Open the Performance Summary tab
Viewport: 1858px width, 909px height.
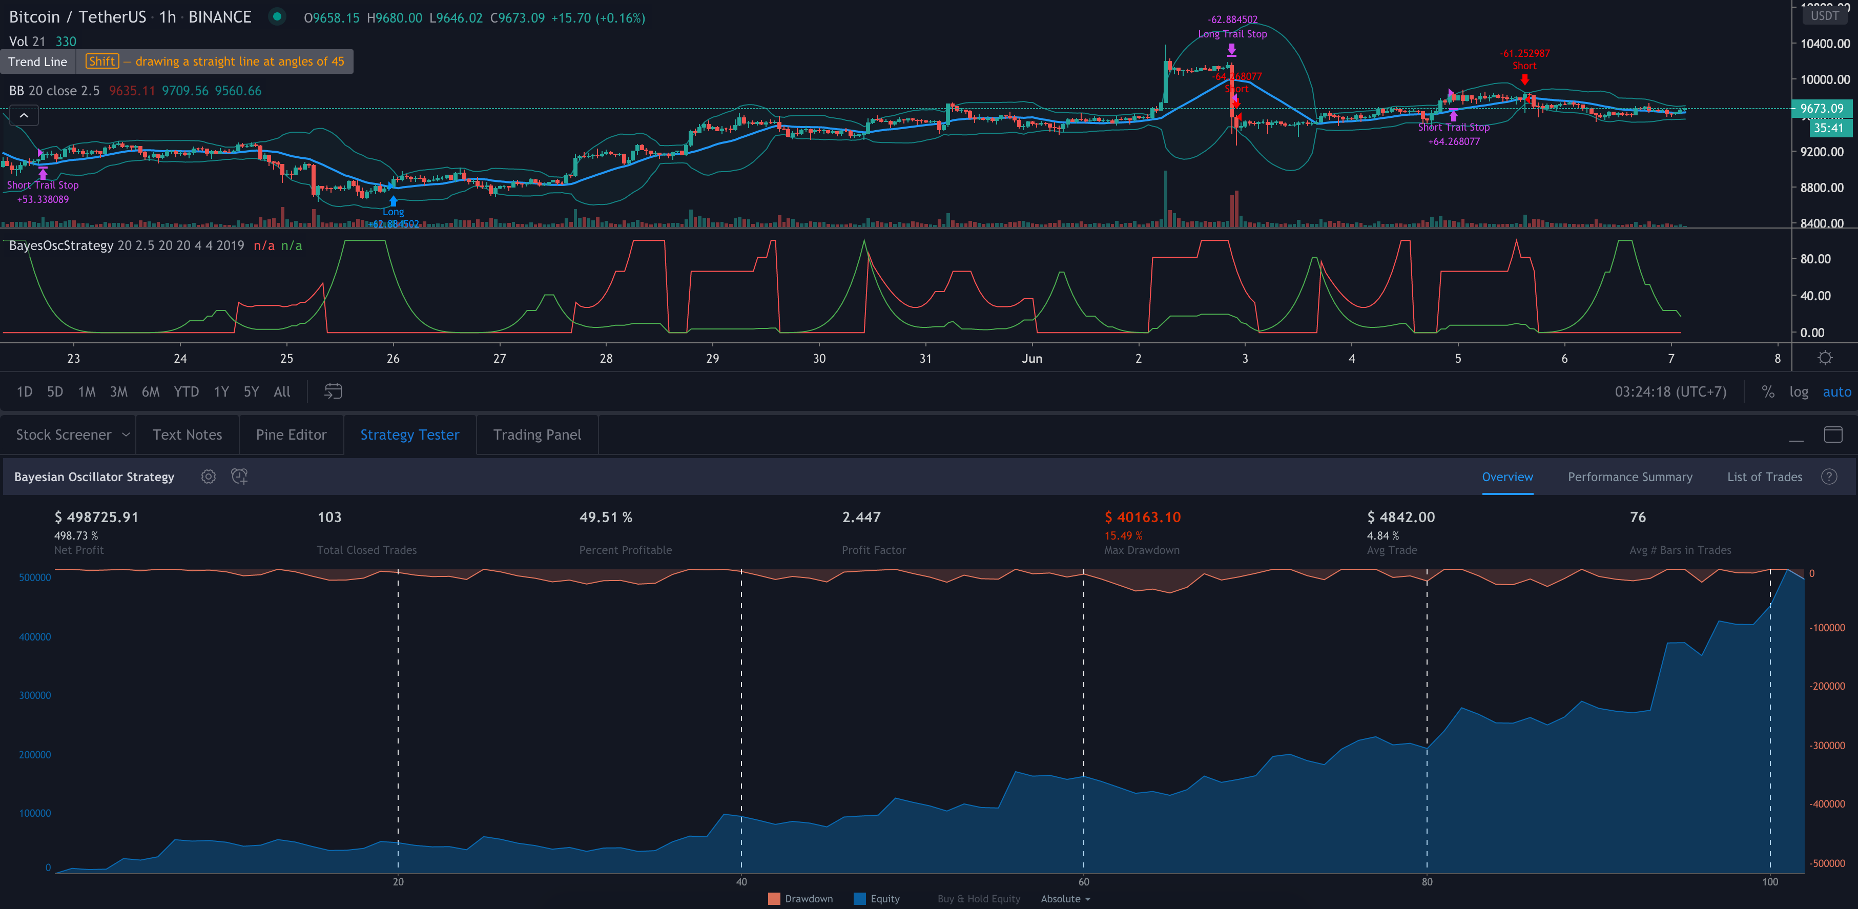(1629, 477)
